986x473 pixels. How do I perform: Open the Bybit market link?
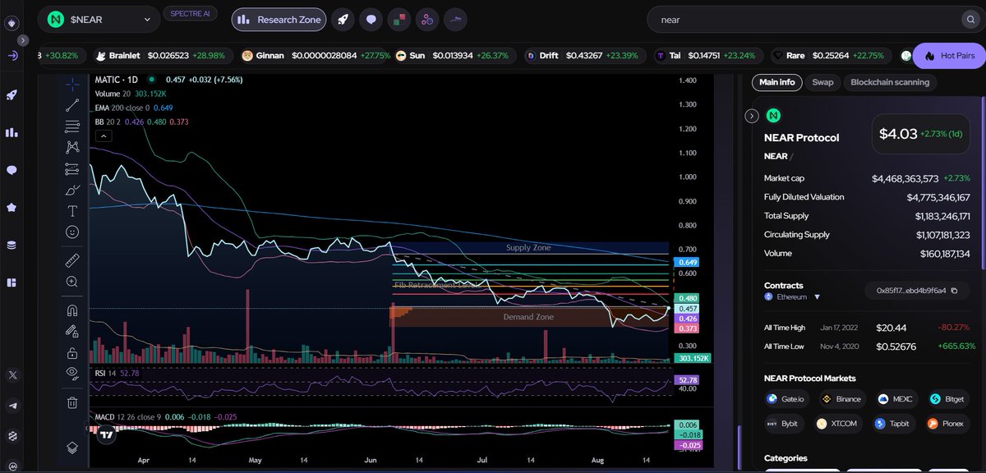click(x=785, y=424)
